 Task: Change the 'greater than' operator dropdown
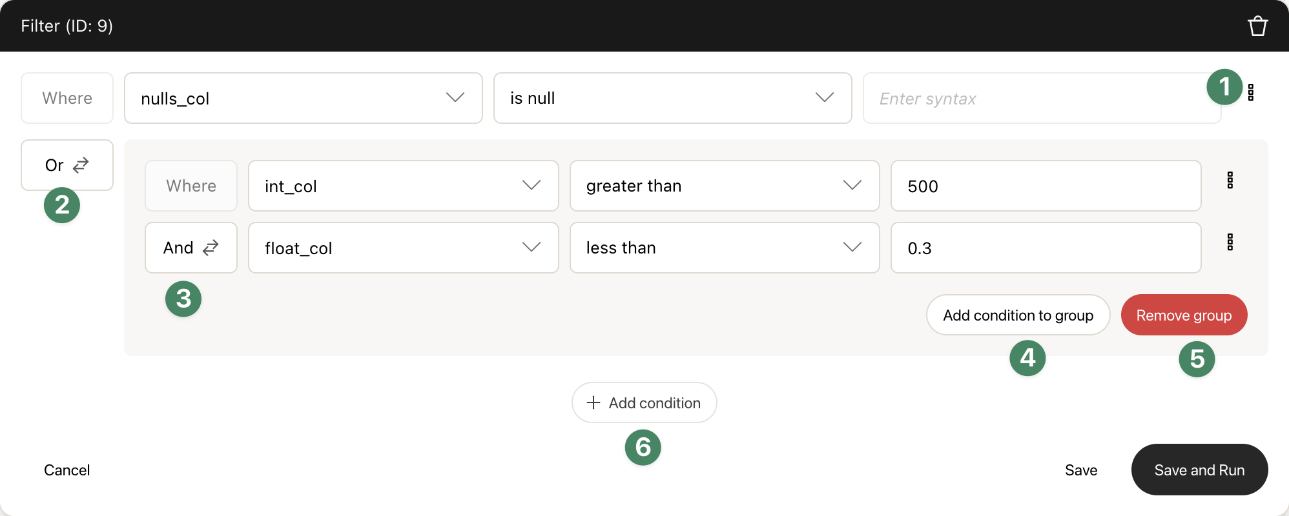(724, 186)
